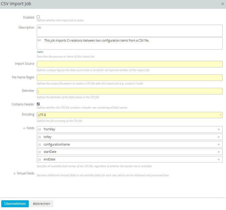226x210 pixels.
Task: Apply changes with Übernehmen button
Action: coord(15,204)
